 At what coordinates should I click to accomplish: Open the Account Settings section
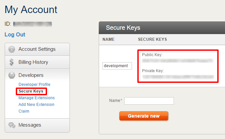[x=37, y=49]
